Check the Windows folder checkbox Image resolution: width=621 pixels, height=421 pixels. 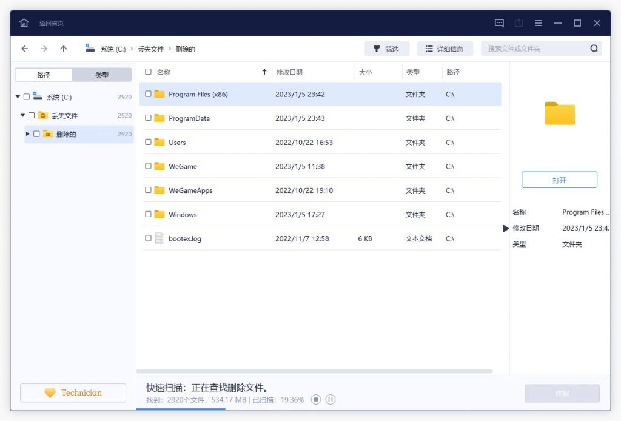point(148,214)
